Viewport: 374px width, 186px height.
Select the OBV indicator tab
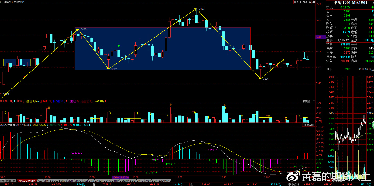tap(149, 181)
